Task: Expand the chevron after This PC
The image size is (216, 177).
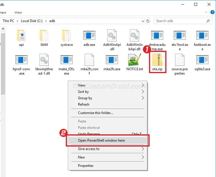Action: coord(17,21)
